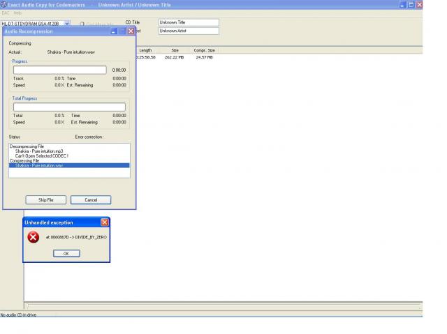
Task: Close the Audio Recompression dialog
Action: pos(131,31)
